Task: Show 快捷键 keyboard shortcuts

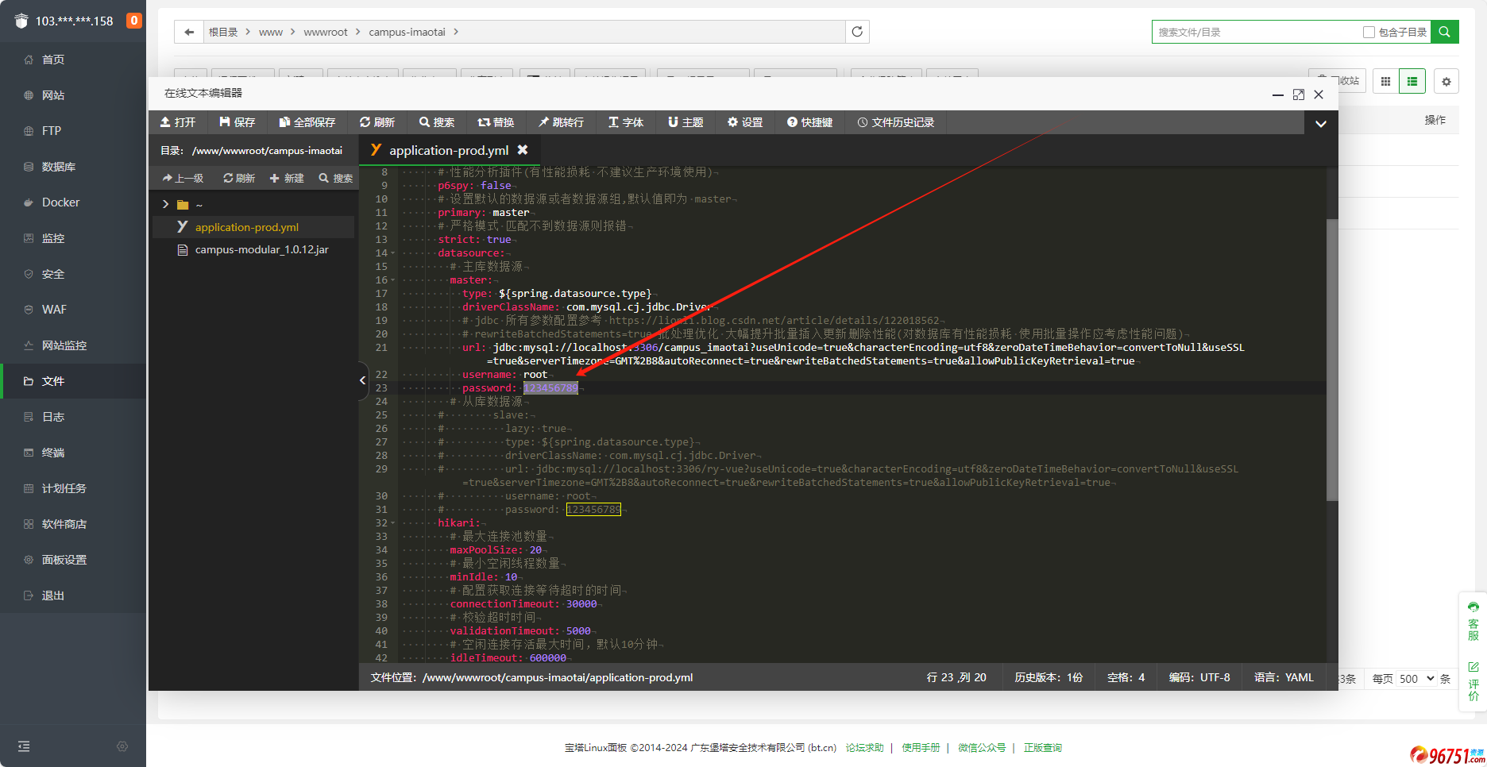Action: (810, 122)
